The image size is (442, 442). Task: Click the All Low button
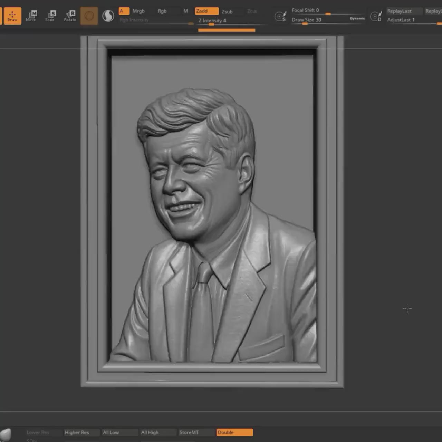coord(120,432)
